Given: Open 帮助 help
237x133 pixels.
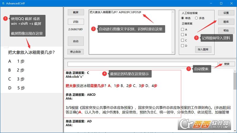Looking at the screenshot, I should pos(226,30).
